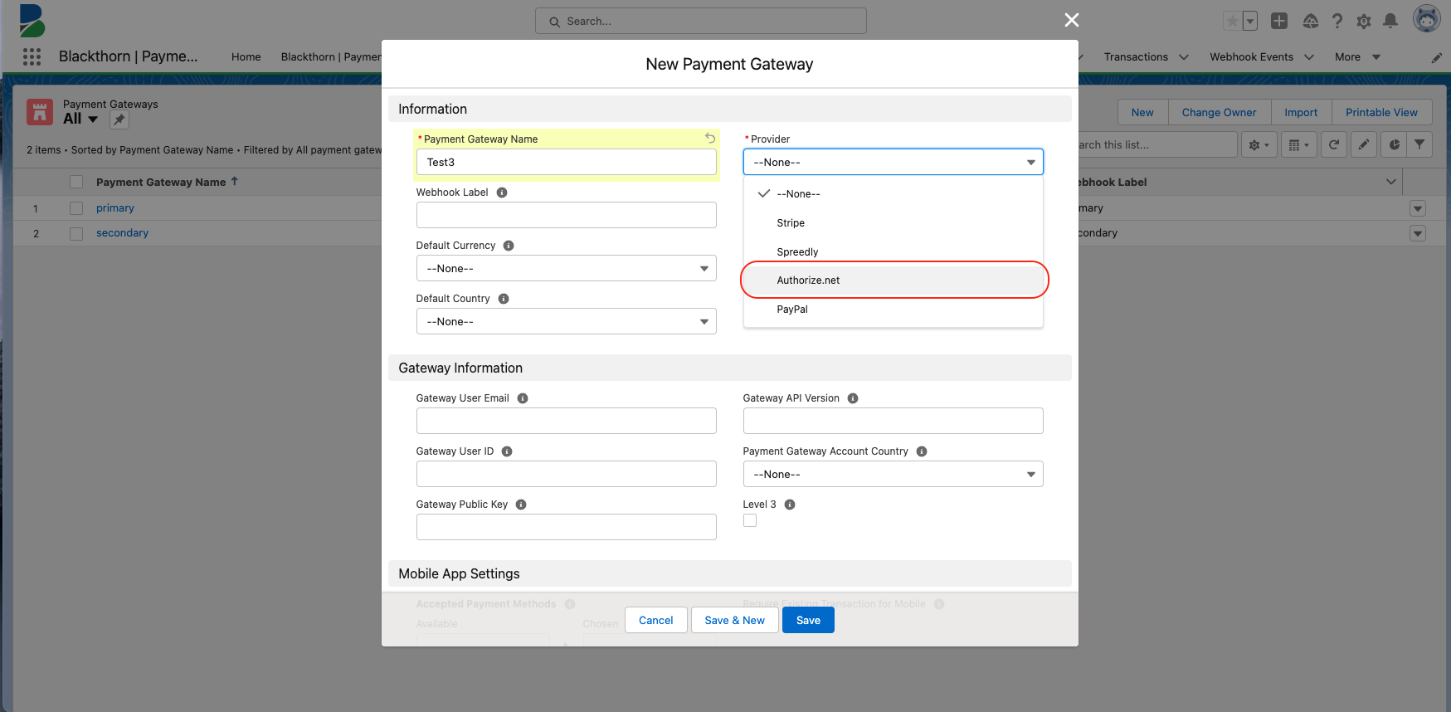Click the inline edit list pencil
The width and height of the screenshot is (1451, 712).
pos(1364,144)
